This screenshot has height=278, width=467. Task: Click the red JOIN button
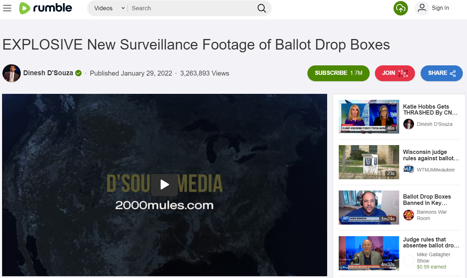pyautogui.click(x=395, y=73)
